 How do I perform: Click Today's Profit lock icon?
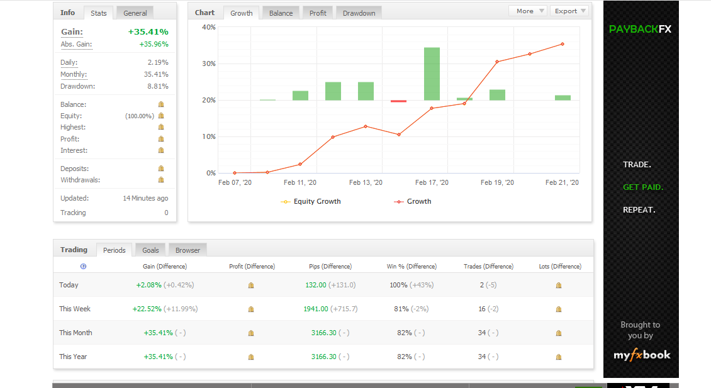tap(251, 285)
